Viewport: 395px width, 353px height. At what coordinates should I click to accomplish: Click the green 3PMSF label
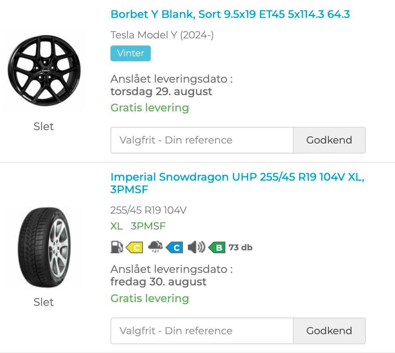(148, 226)
